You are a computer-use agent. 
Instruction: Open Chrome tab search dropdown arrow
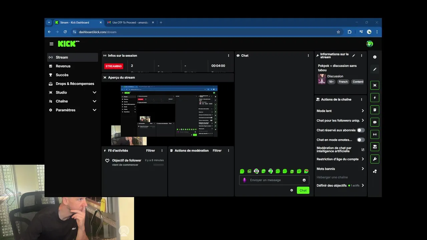point(49,22)
